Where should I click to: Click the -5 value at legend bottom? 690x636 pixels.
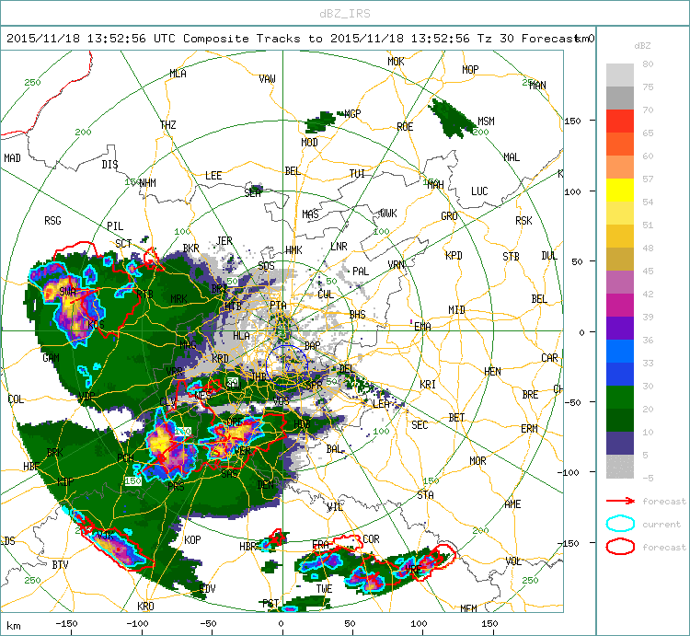648,478
